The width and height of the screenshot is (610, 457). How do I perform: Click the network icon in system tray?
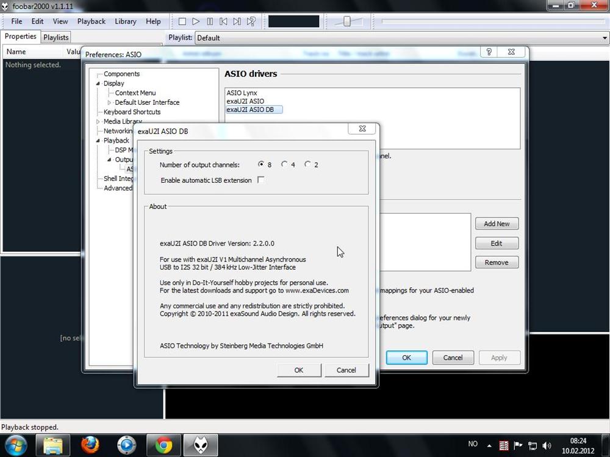point(533,445)
